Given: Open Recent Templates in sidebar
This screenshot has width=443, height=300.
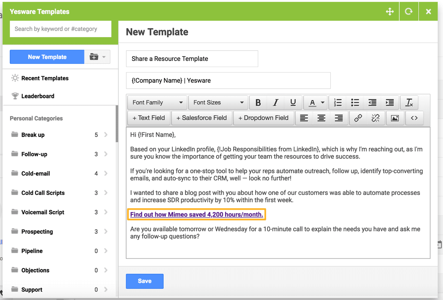Looking at the screenshot, I should [x=45, y=78].
